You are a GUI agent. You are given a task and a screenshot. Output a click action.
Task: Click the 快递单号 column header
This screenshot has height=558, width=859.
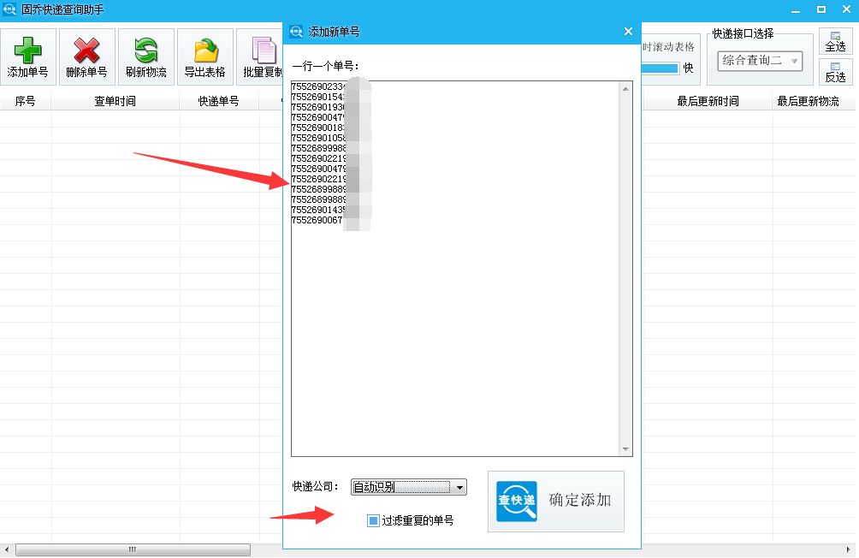click(218, 101)
